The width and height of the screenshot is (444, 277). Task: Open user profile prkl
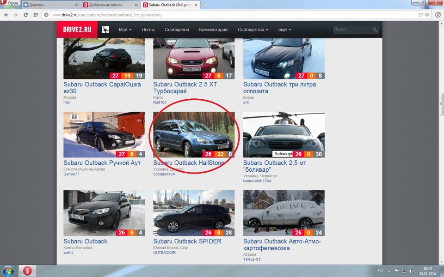[247, 102]
